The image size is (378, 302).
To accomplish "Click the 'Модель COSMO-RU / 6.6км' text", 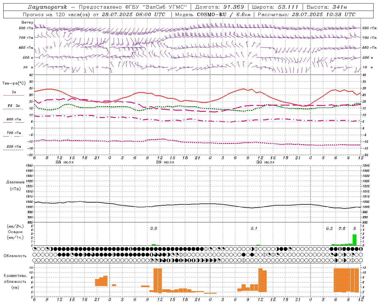I will click(x=213, y=14).
